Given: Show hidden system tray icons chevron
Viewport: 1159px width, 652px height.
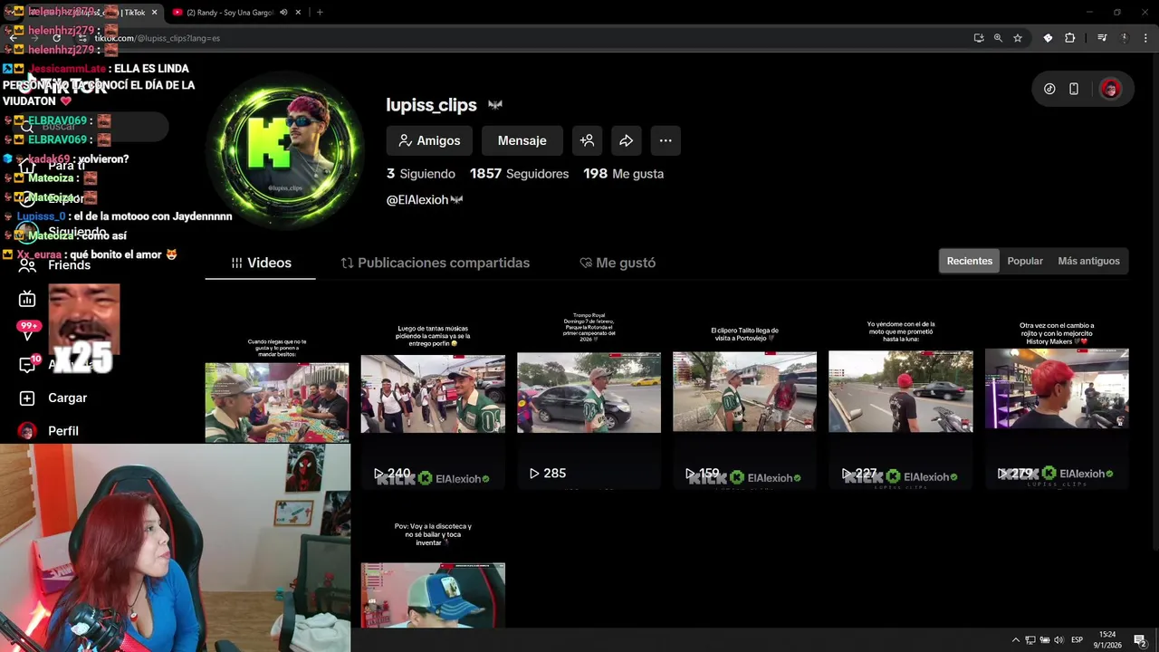Looking at the screenshot, I should coord(1015,640).
